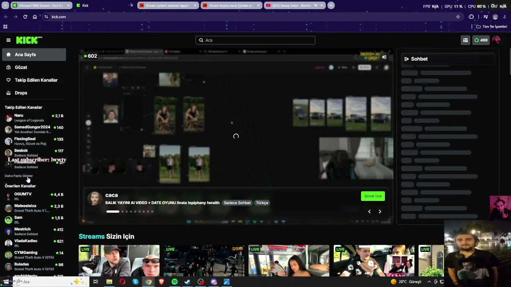Open Mestrich recommended channel

[x=34, y=231]
